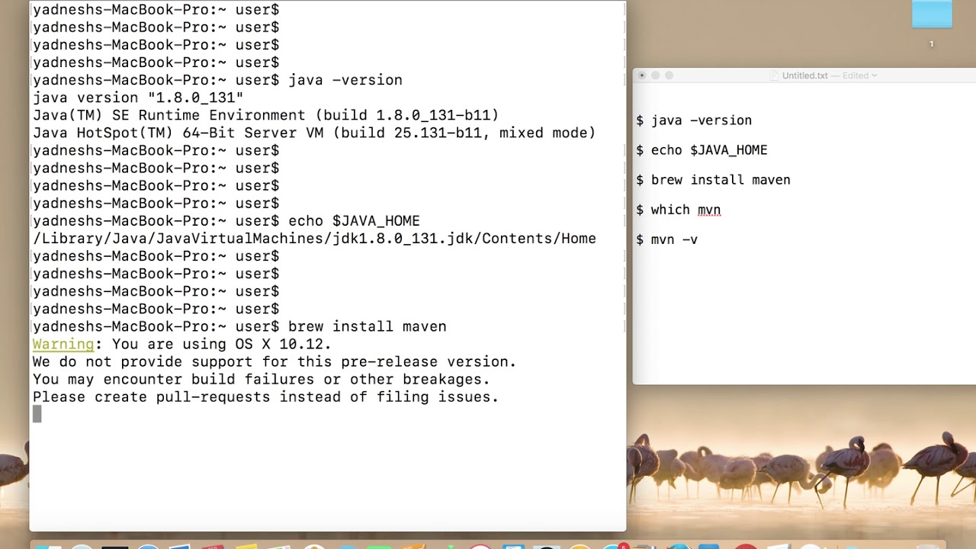Click the '$ mvn -v' line in TextEdit
976x549 pixels.
click(666, 239)
